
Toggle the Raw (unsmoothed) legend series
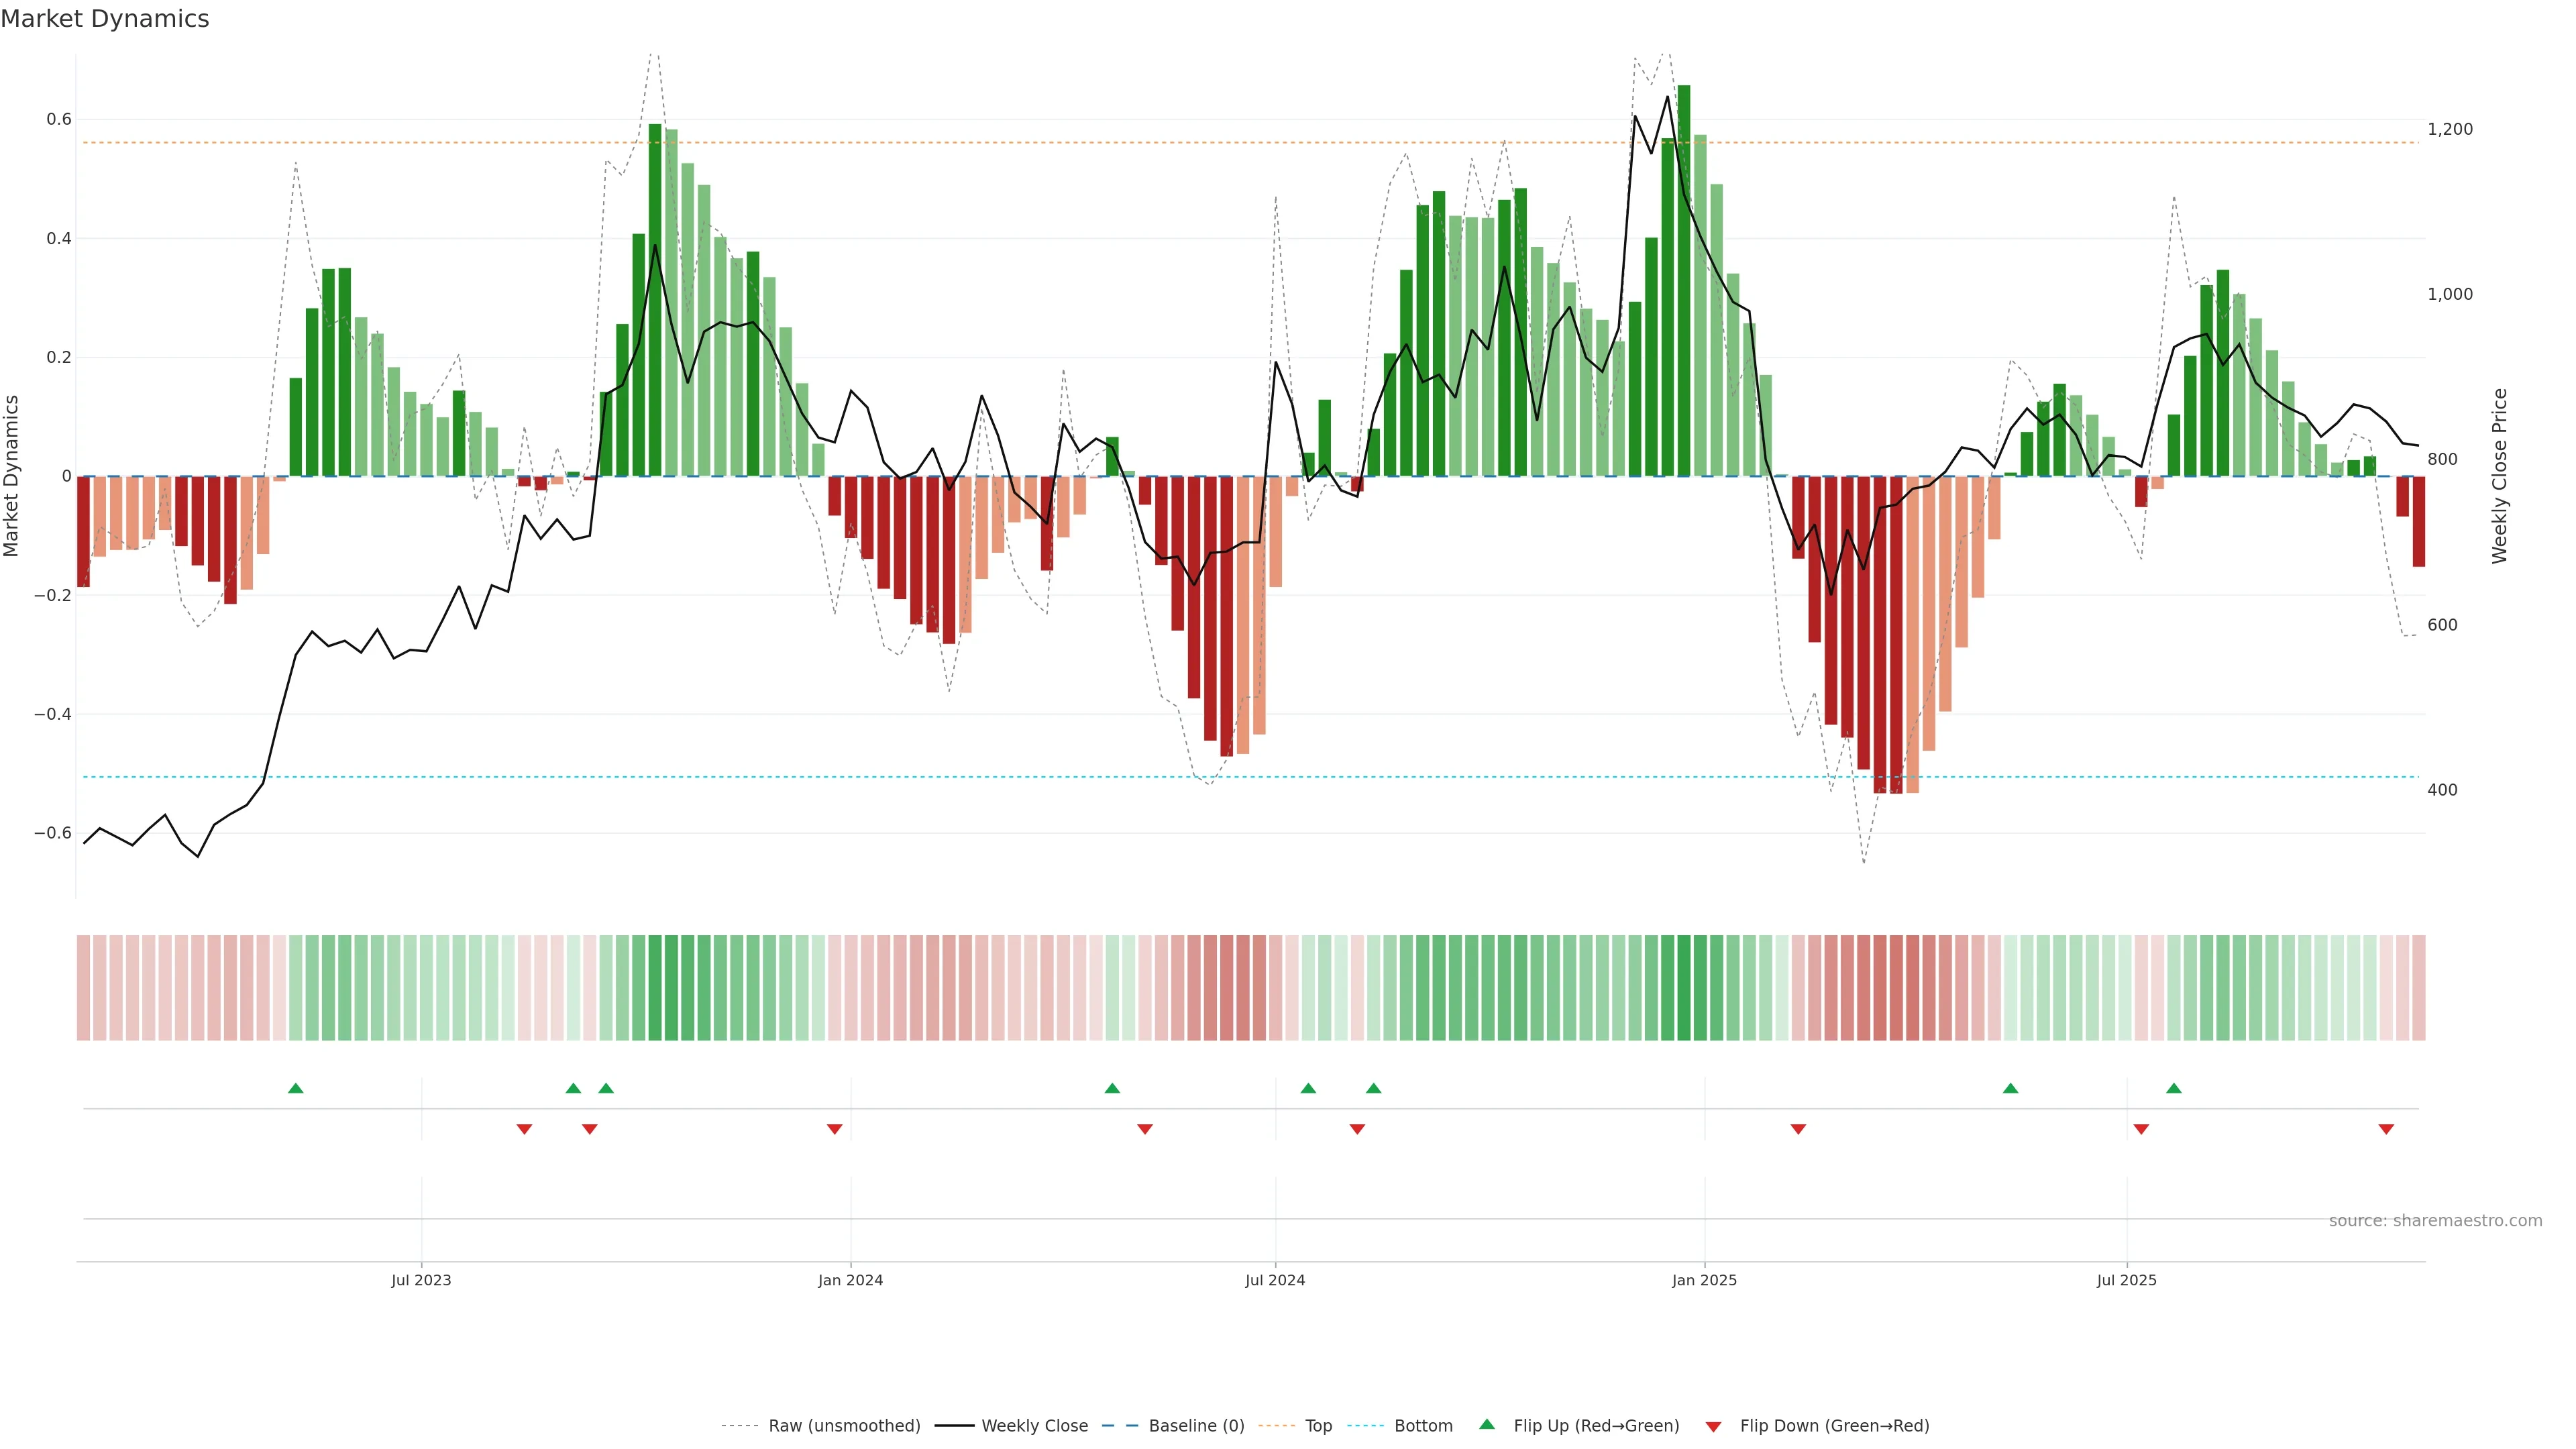pos(844,1426)
